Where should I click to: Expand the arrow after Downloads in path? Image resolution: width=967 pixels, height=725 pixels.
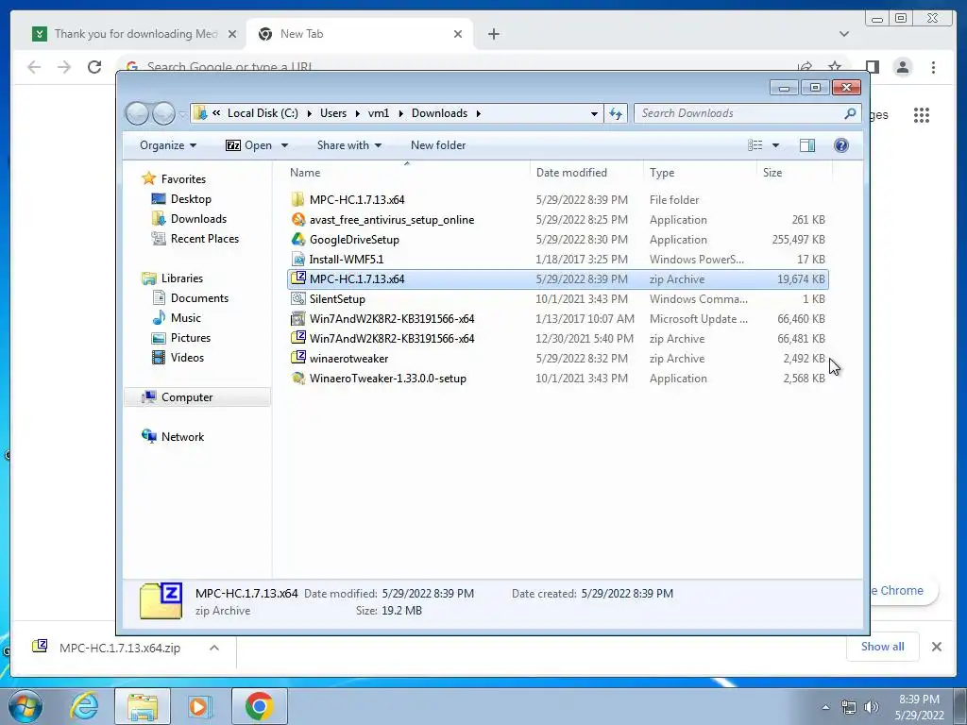(x=478, y=113)
